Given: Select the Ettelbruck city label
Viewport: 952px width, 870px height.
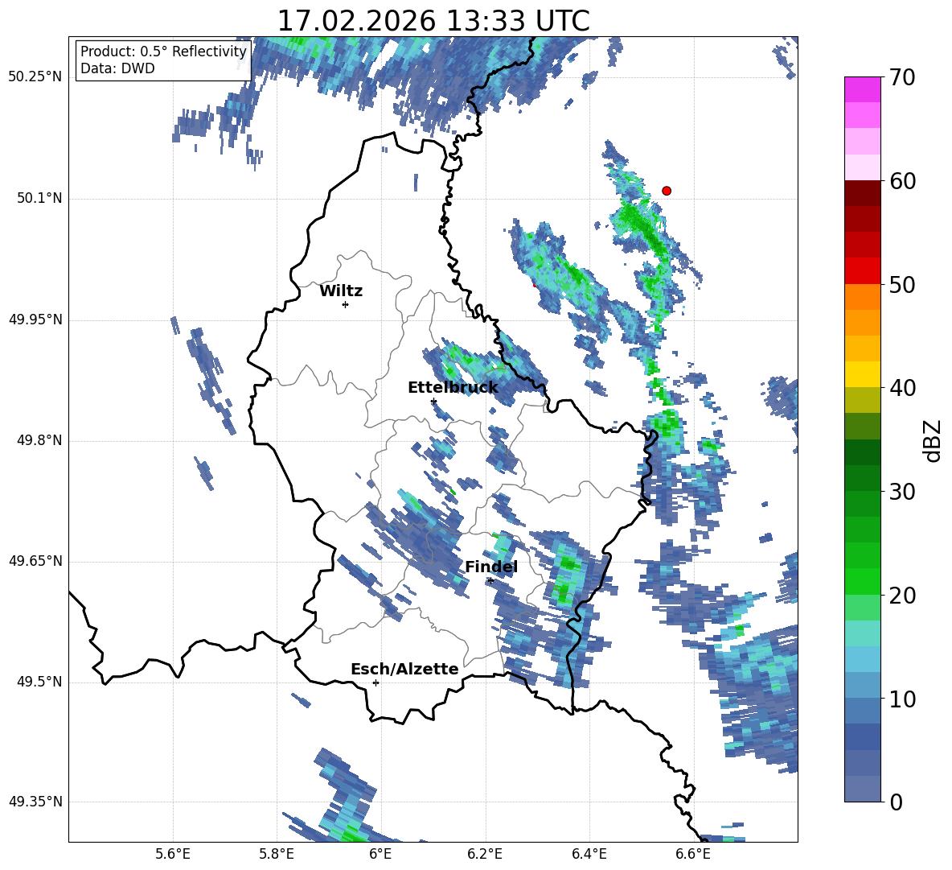Looking at the screenshot, I should [453, 388].
